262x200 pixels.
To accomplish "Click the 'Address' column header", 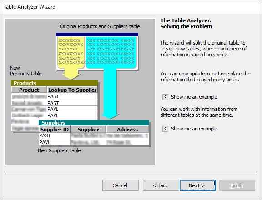I will pos(127,130).
